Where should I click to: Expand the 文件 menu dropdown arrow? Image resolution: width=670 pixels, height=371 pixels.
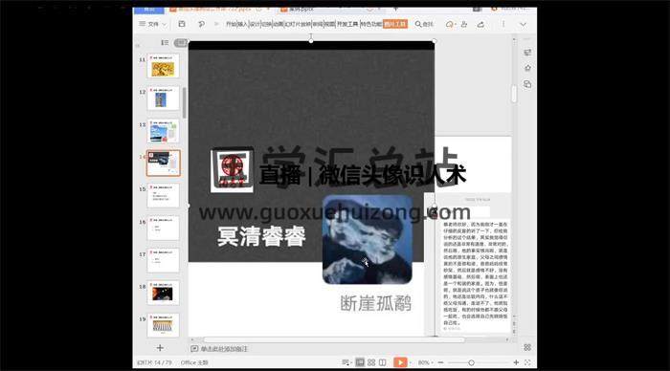pyautogui.click(x=164, y=24)
